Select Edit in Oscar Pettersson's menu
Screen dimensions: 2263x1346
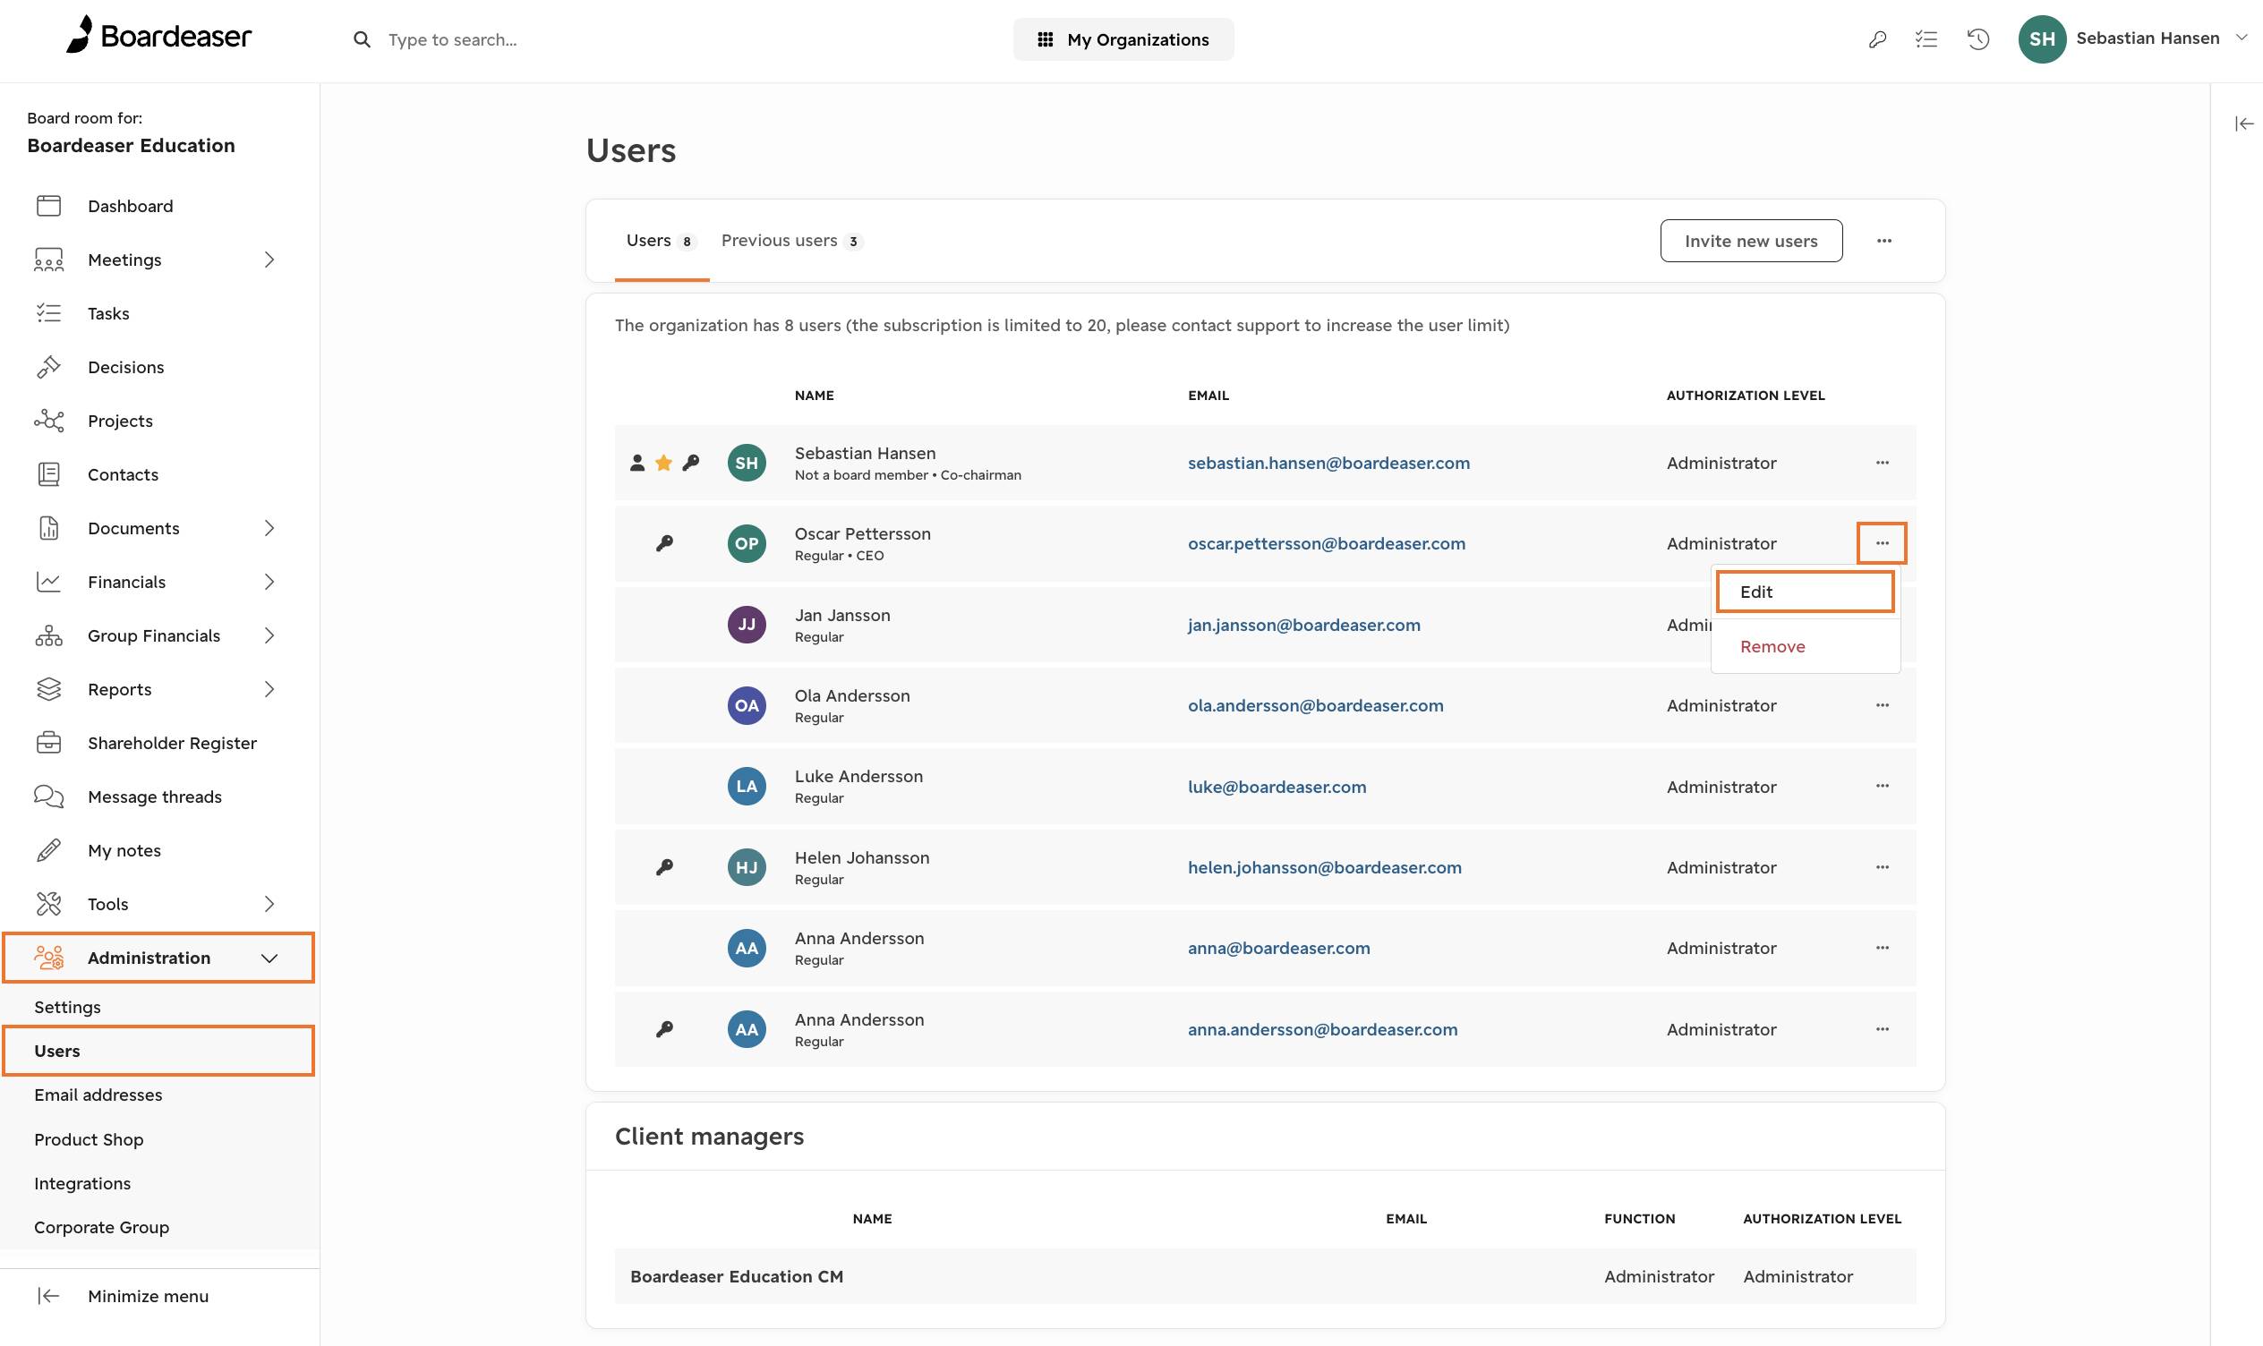[x=1804, y=592]
